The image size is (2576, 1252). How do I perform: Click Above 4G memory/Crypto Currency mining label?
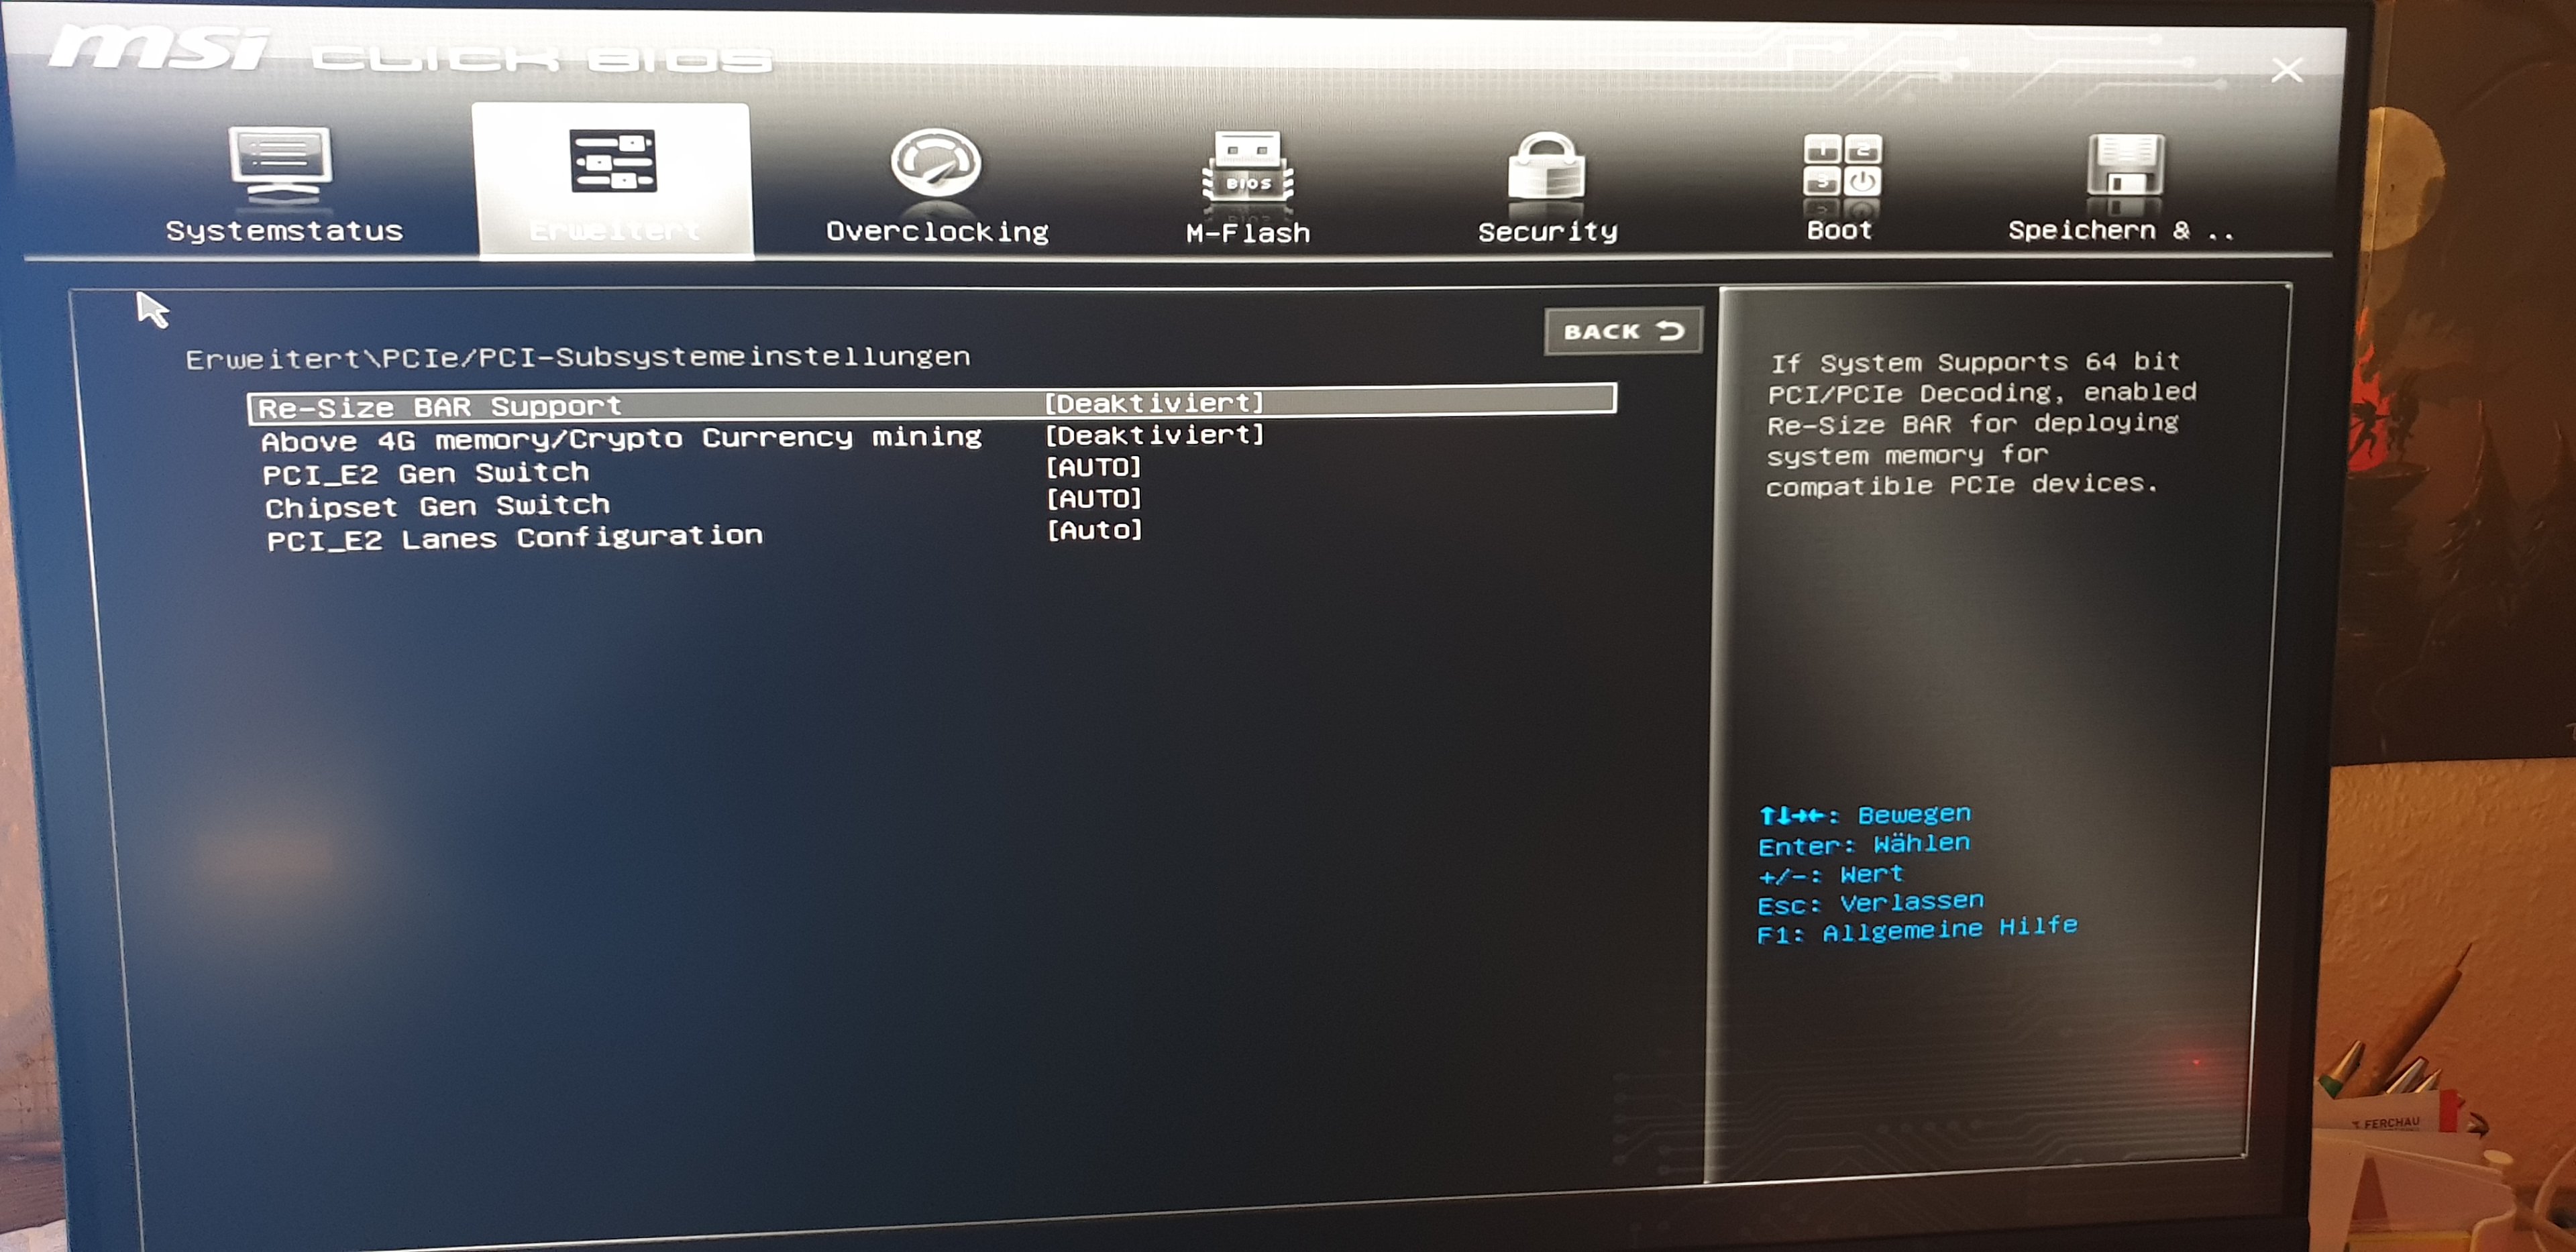621,439
